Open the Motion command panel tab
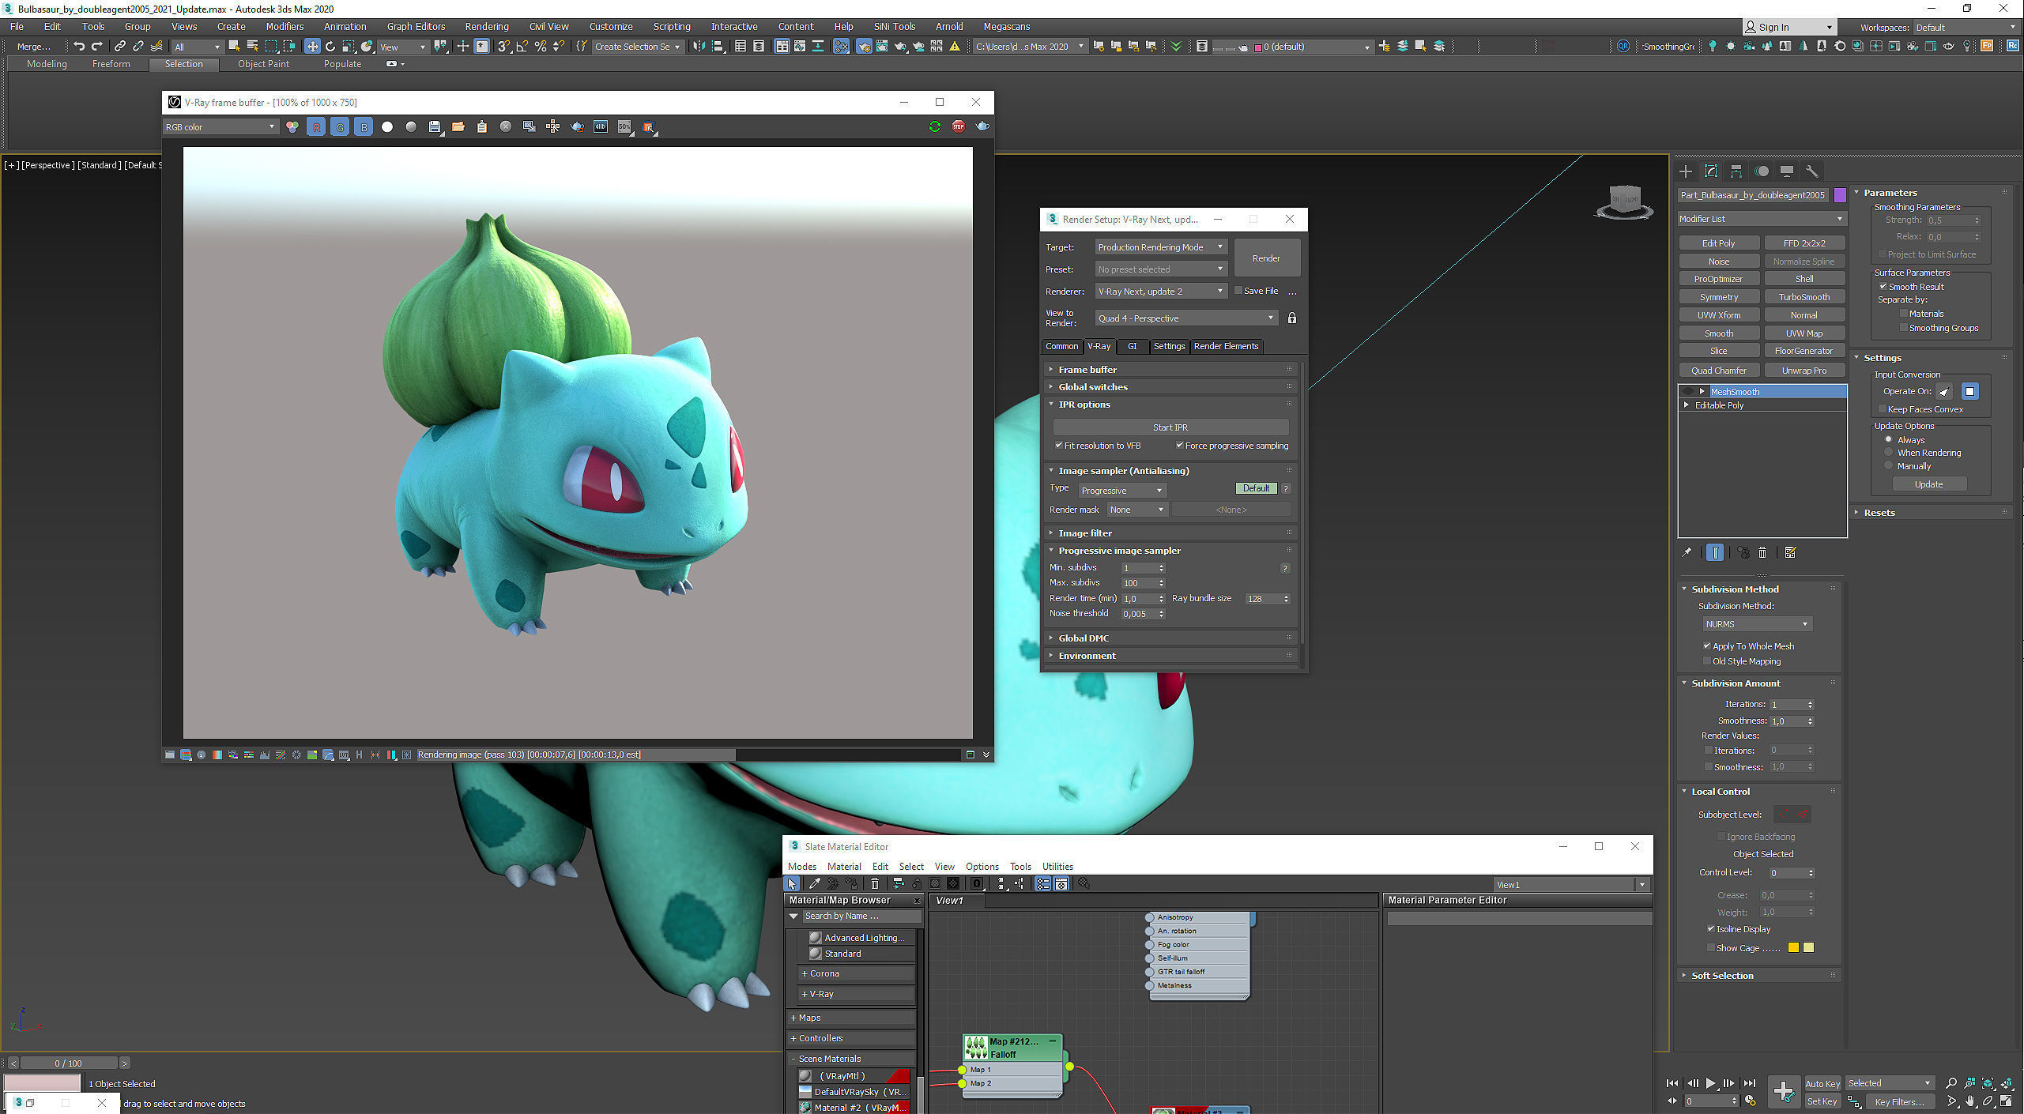 click(x=1762, y=171)
